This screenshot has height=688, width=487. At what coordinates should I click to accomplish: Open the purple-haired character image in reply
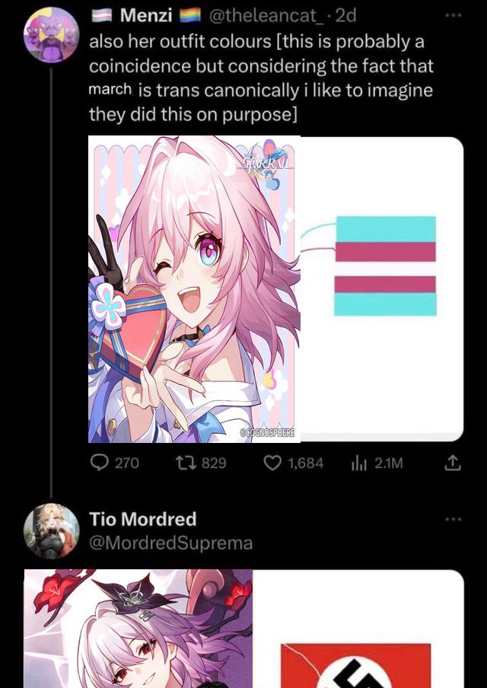(x=138, y=629)
